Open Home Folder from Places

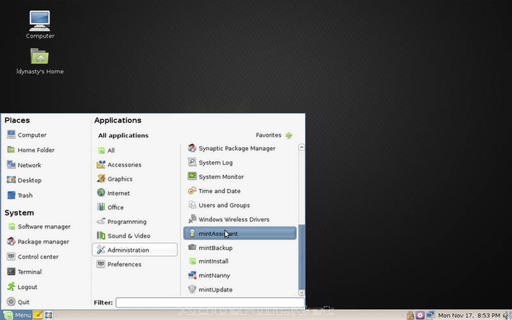click(31, 150)
